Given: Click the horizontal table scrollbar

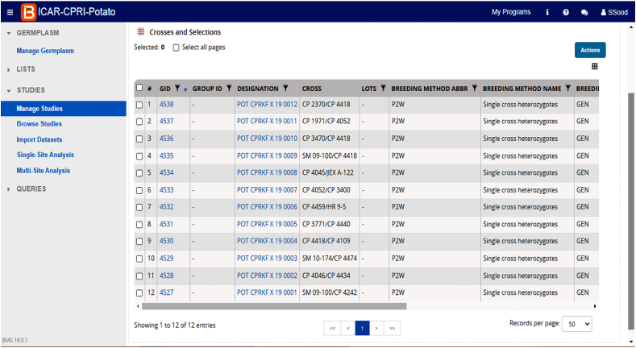Looking at the screenshot, I should 274,306.
